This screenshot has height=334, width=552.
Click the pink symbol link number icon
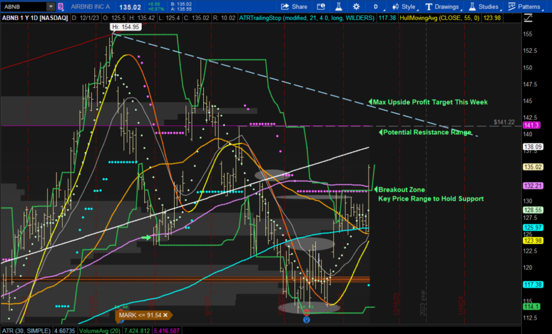click(60, 6)
